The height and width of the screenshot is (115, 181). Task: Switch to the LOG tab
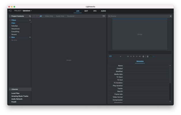coord(78,11)
